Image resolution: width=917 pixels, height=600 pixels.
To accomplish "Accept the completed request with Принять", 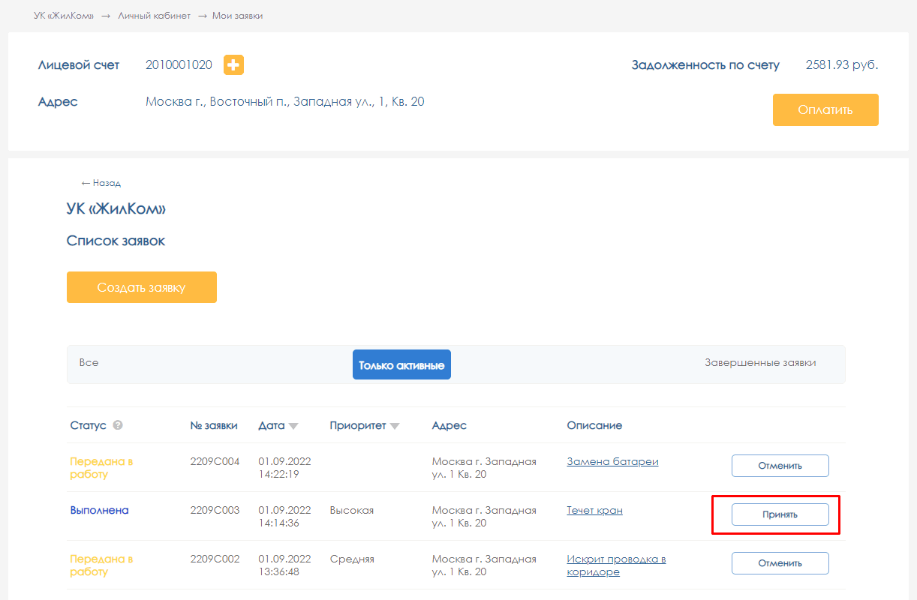I will (780, 514).
